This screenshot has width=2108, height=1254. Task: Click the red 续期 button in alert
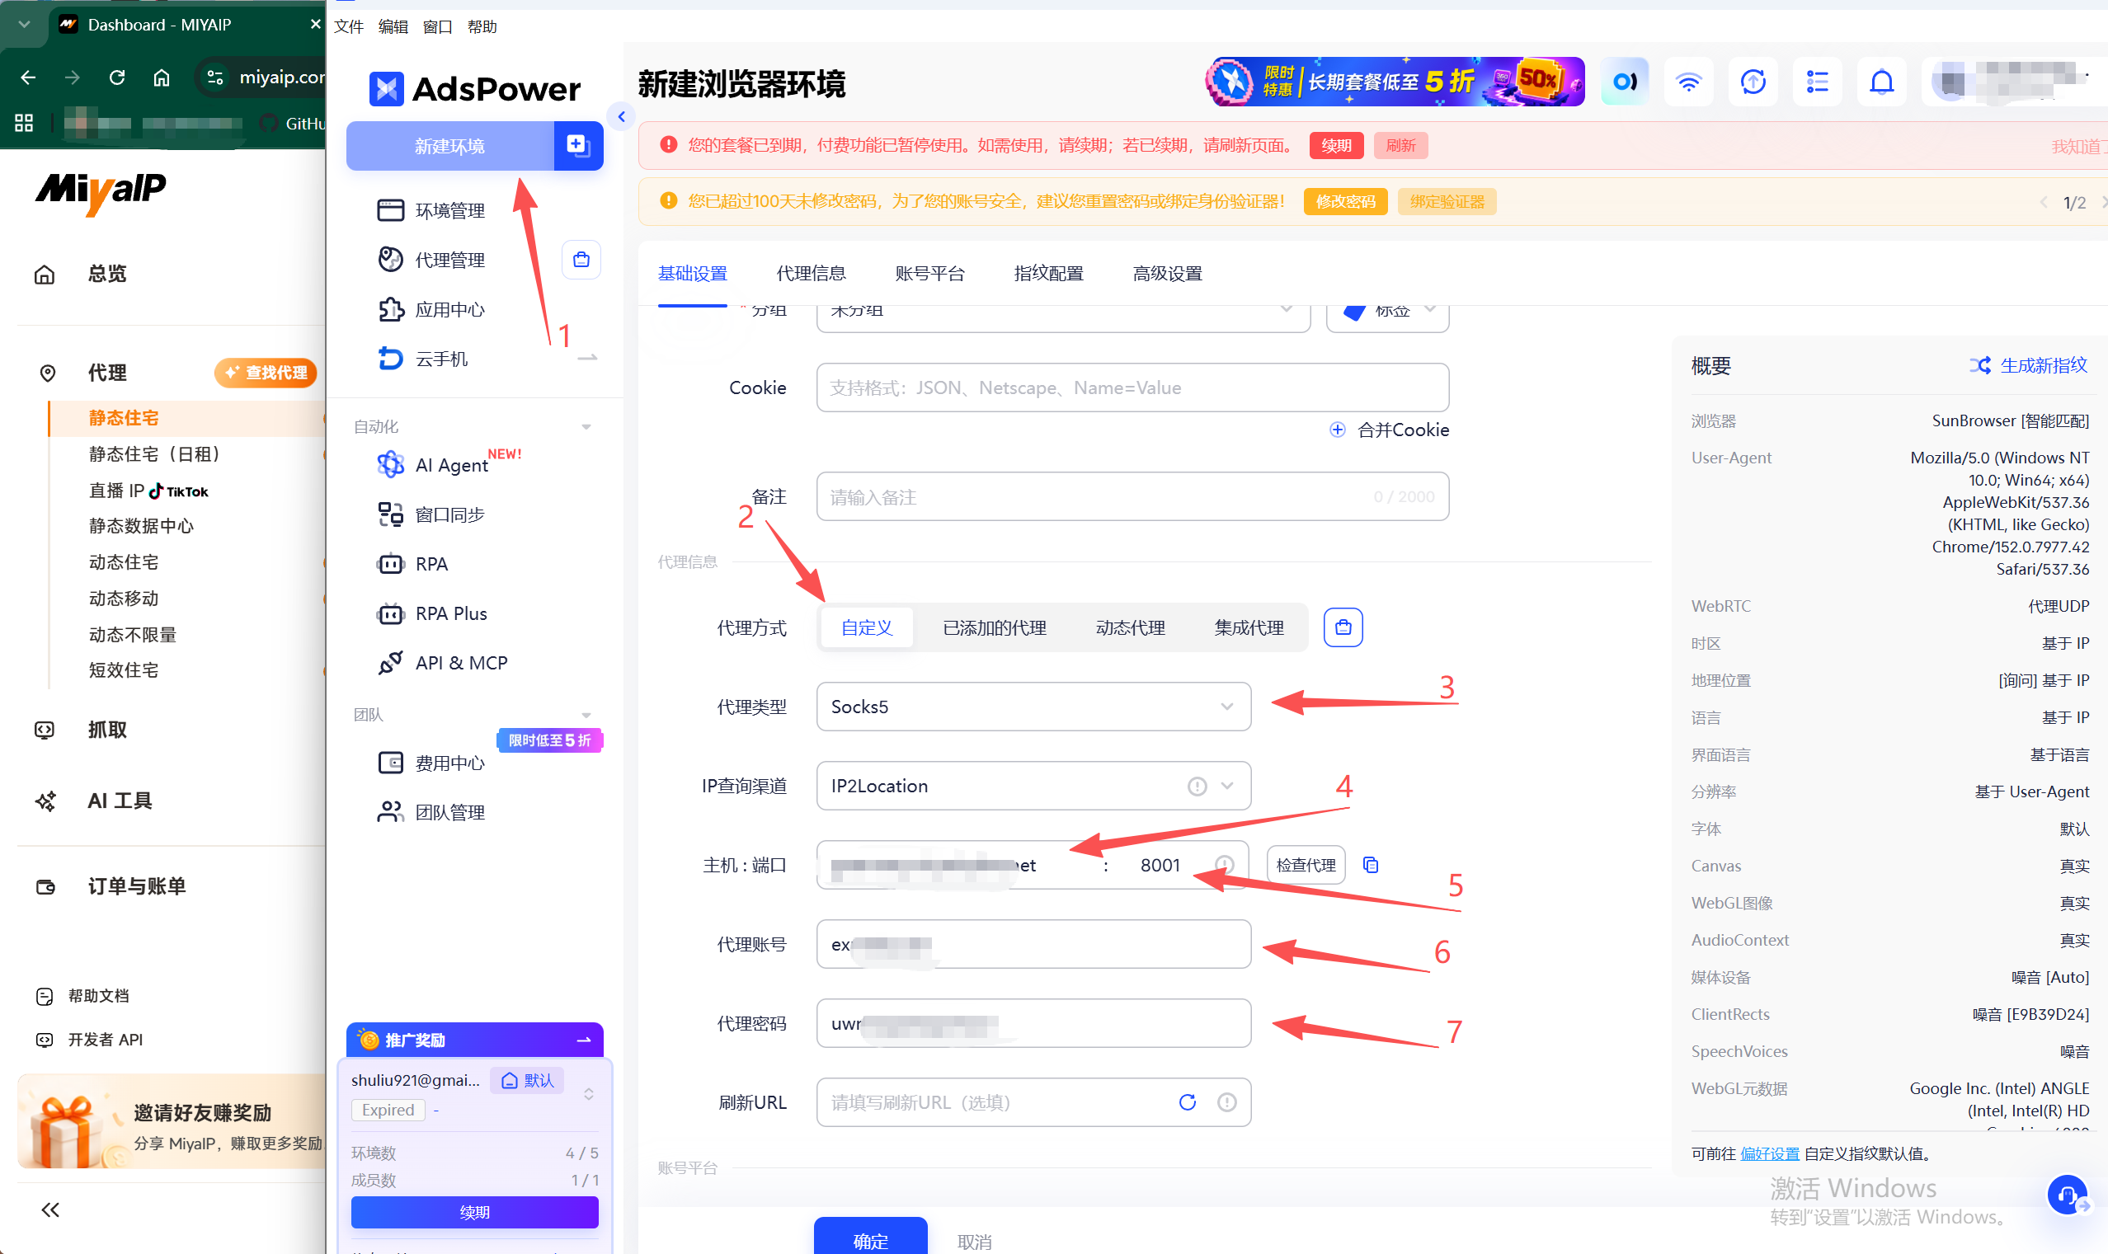click(1336, 145)
